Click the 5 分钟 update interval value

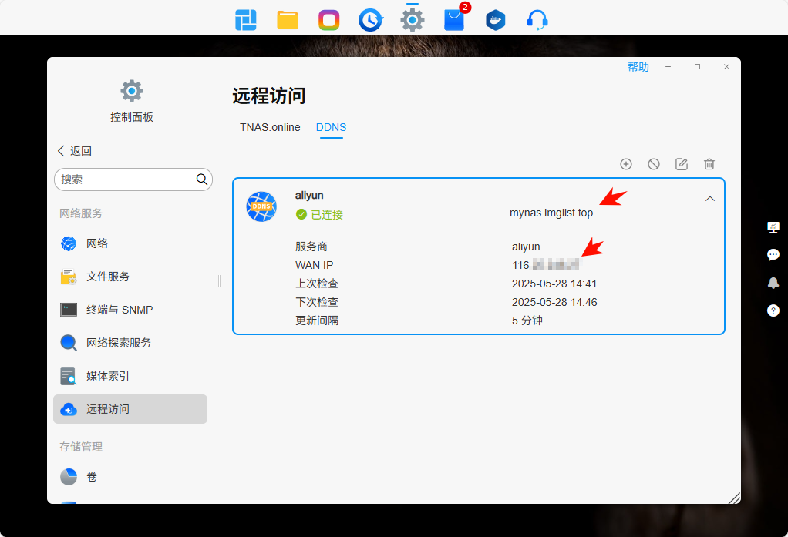527,321
